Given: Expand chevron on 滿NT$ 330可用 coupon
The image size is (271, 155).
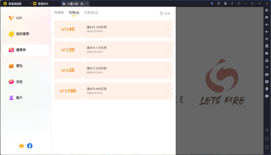Looking at the screenshot, I should click(x=168, y=70).
